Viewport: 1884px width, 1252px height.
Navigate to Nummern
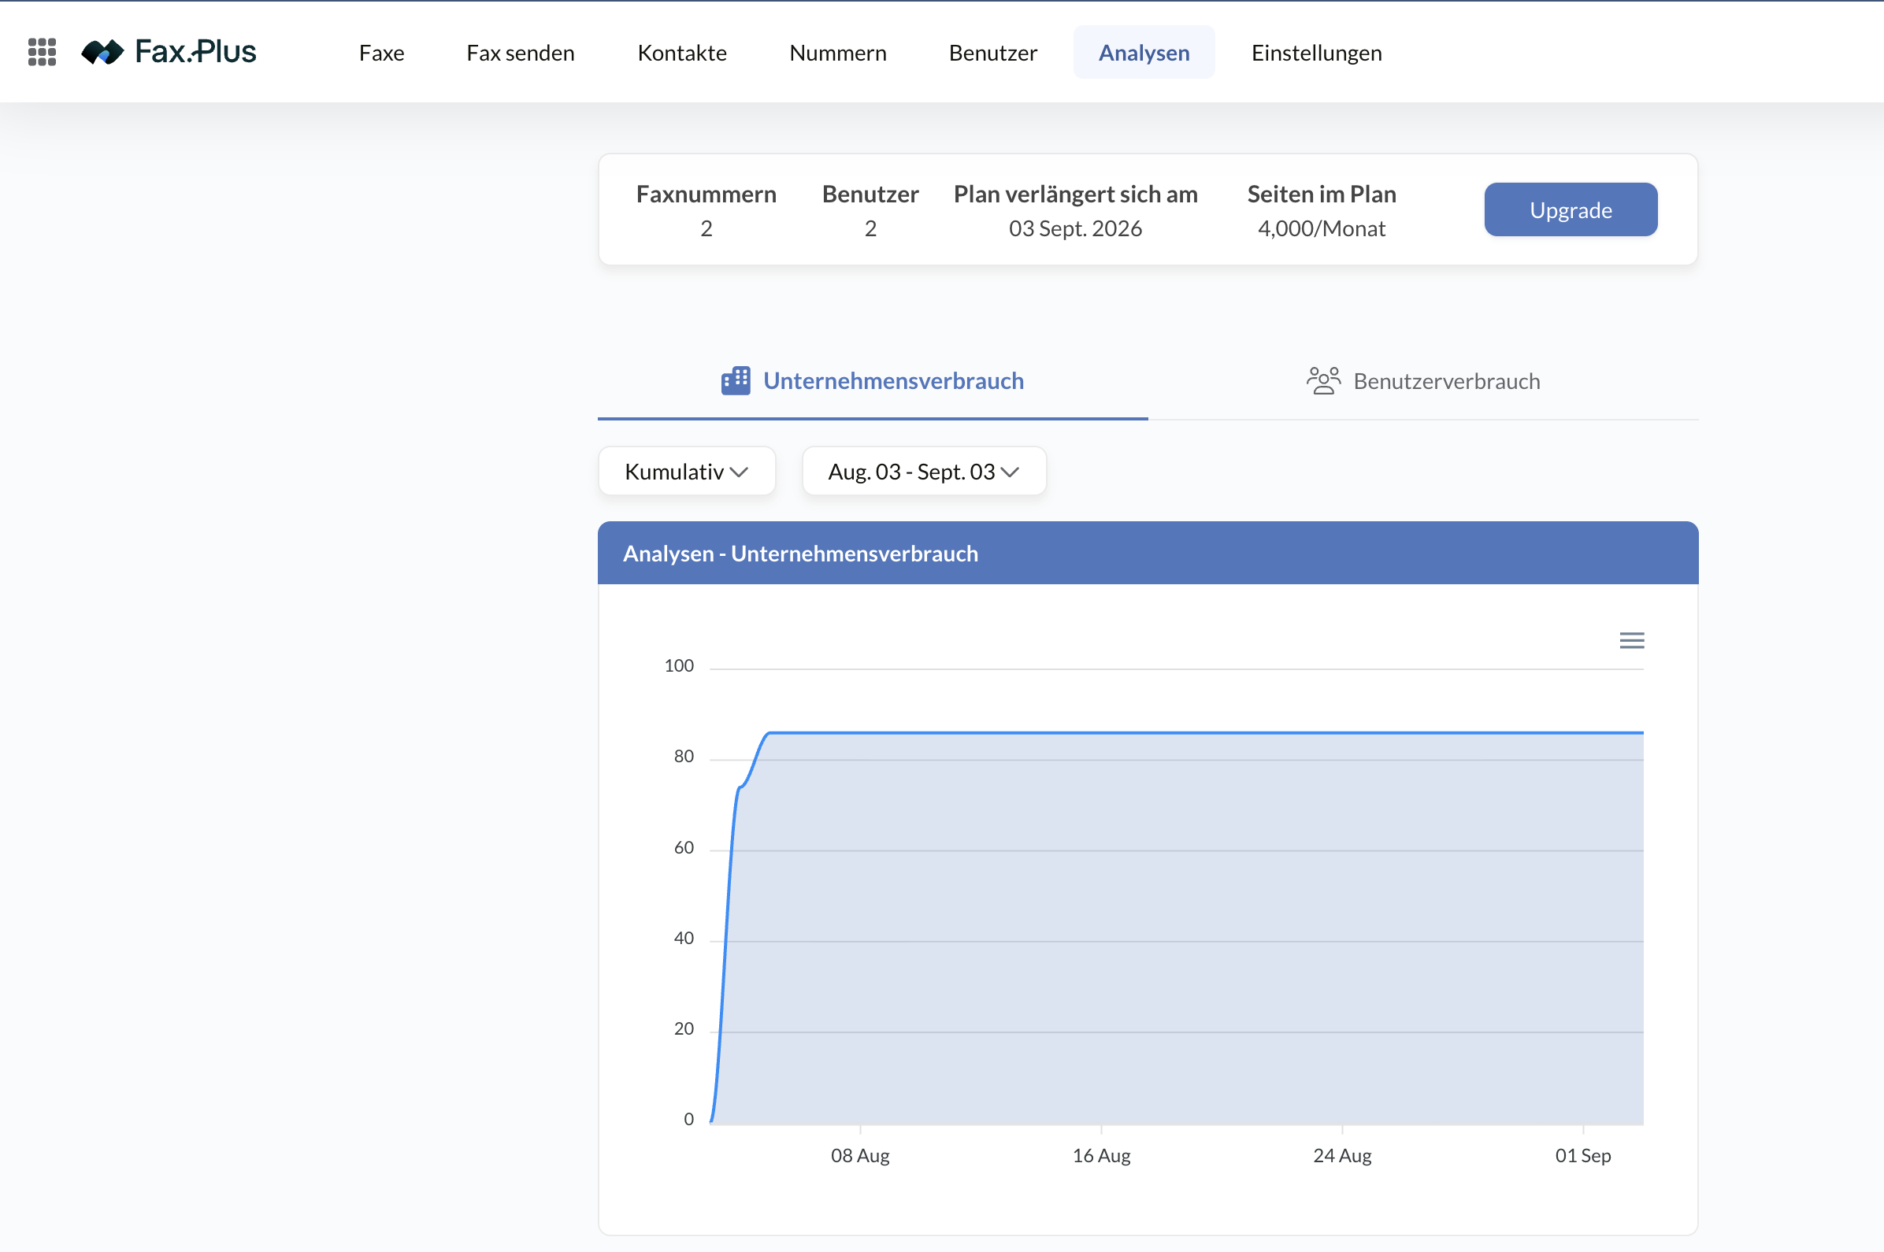pyautogui.click(x=838, y=53)
